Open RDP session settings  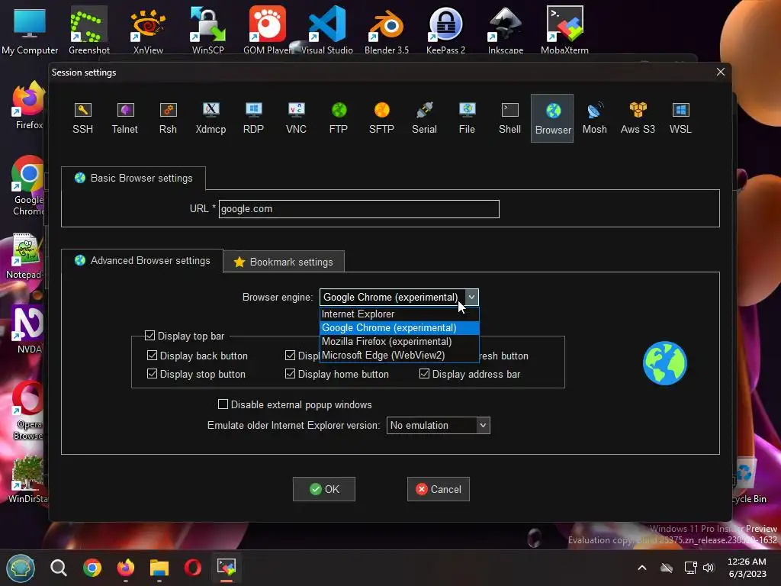(x=253, y=118)
